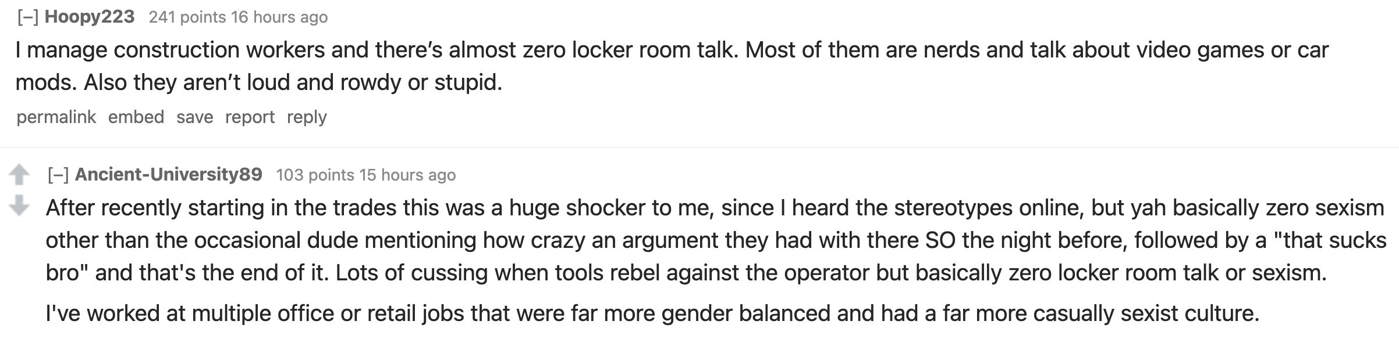Click the paragraph starting 'I've worked at multiple office'
The height and width of the screenshot is (339, 1399).
tap(652, 313)
